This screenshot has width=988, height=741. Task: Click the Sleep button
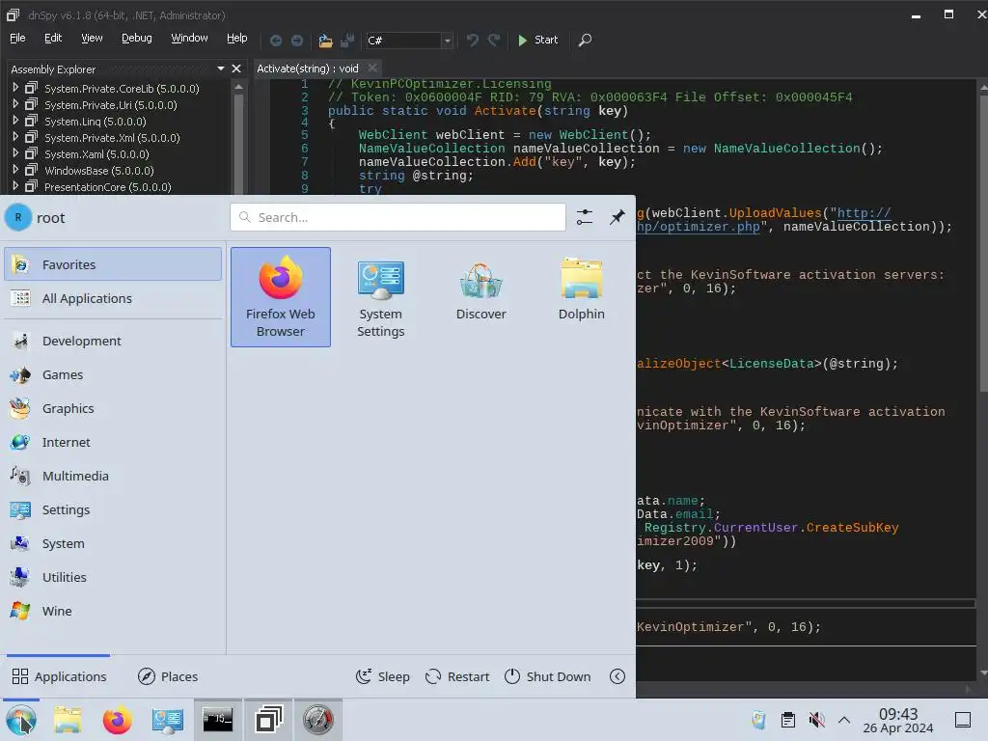tap(382, 676)
